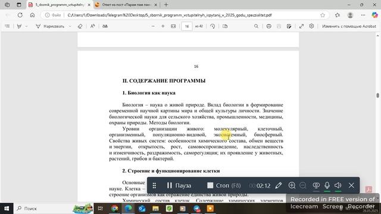This screenshot has width=381, height=214.
Task: Enter PDF full screen mode
Action: (x=302, y=26)
